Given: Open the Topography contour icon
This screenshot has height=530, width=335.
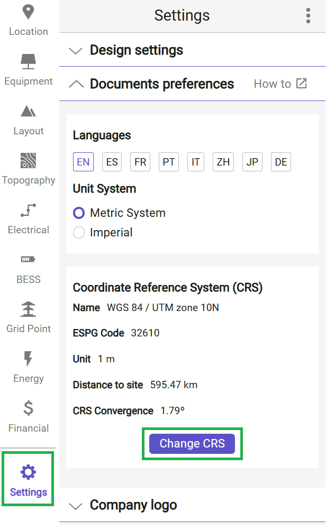Looking at the screenshot, I should pyautogui.click(x=28, y=161).
